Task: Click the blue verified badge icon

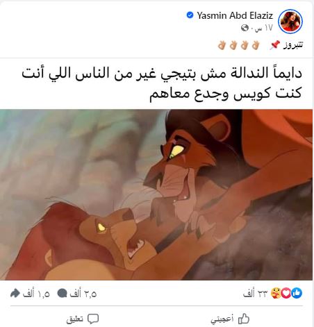Action: point(190,15)
